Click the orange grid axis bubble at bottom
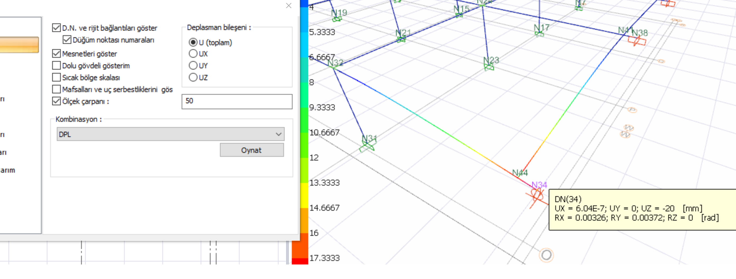 tap(546, 255)
